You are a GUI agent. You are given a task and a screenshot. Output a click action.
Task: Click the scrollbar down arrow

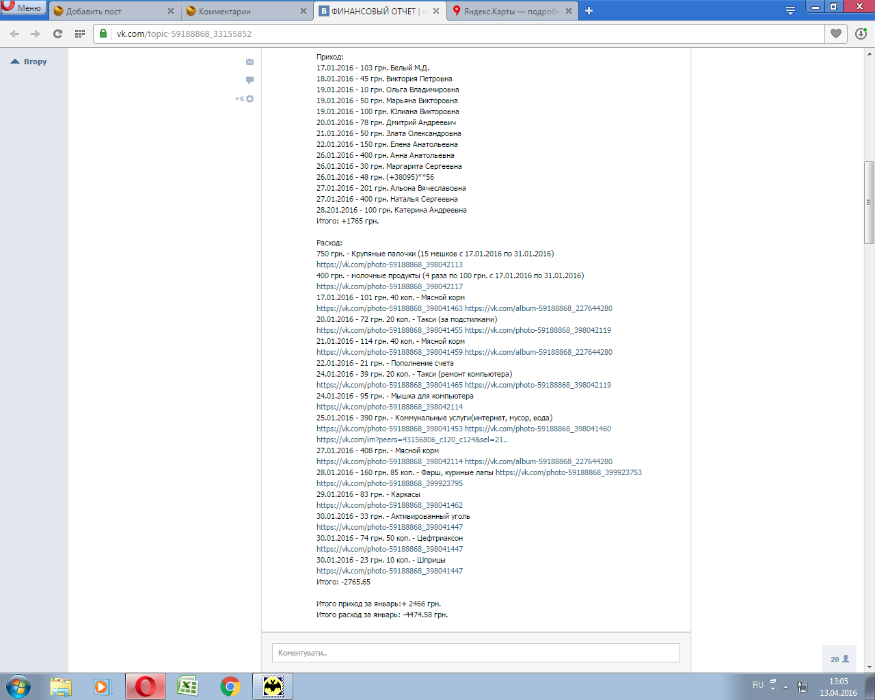pyautogui.click(x=870, y=667)
